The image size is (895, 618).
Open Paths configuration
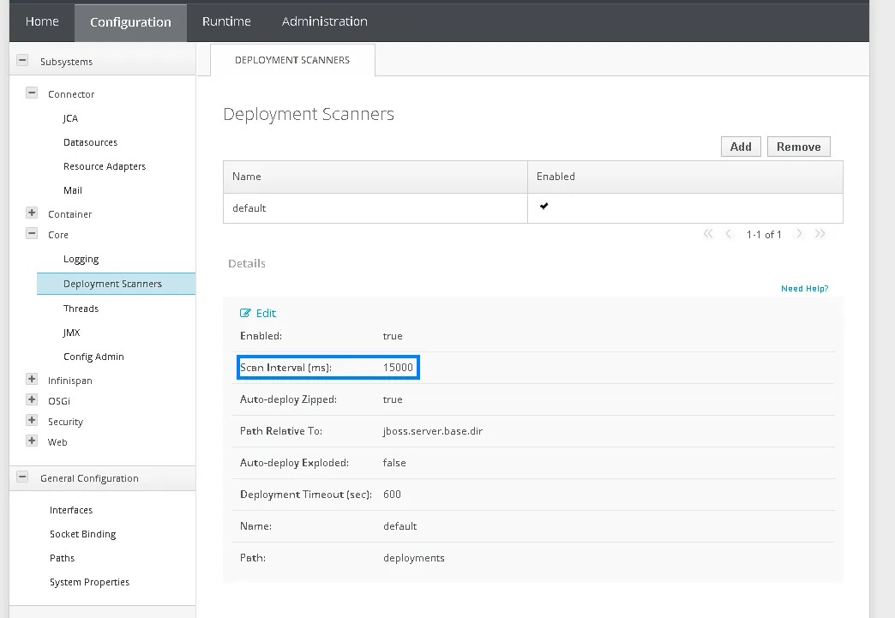click(63, 558)
